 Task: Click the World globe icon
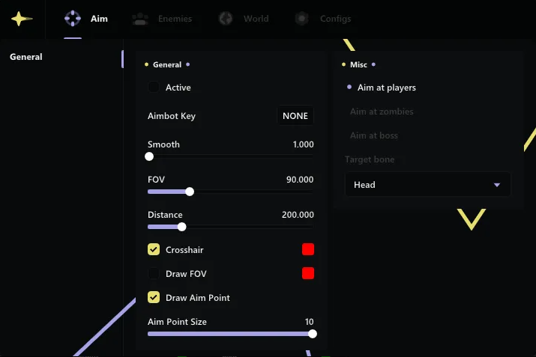pos(226,19)
